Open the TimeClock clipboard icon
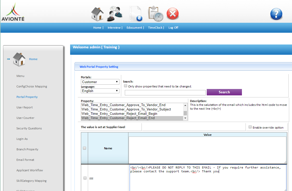292x191 pixels. pos(156,14)
